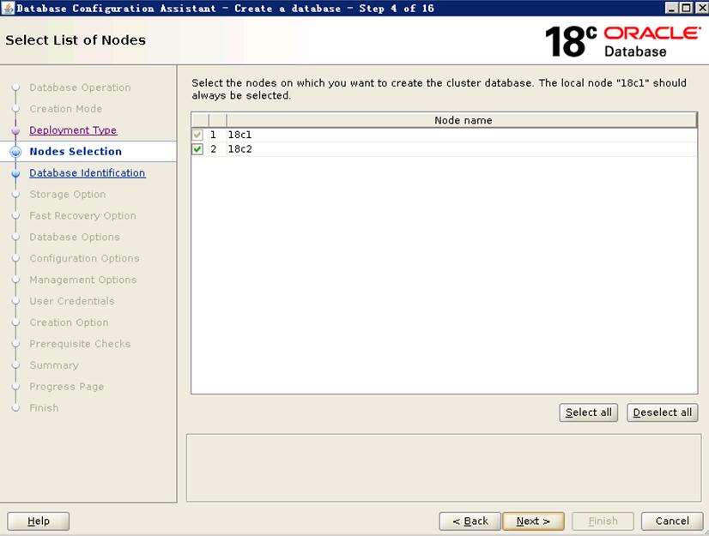Click the Creation Option step label
Viewport: 709px width, 536px height.
(69, 322)
